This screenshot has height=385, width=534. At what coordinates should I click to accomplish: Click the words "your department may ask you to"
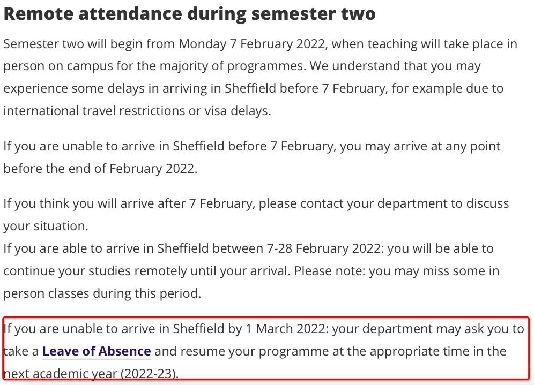coord(428,328)
